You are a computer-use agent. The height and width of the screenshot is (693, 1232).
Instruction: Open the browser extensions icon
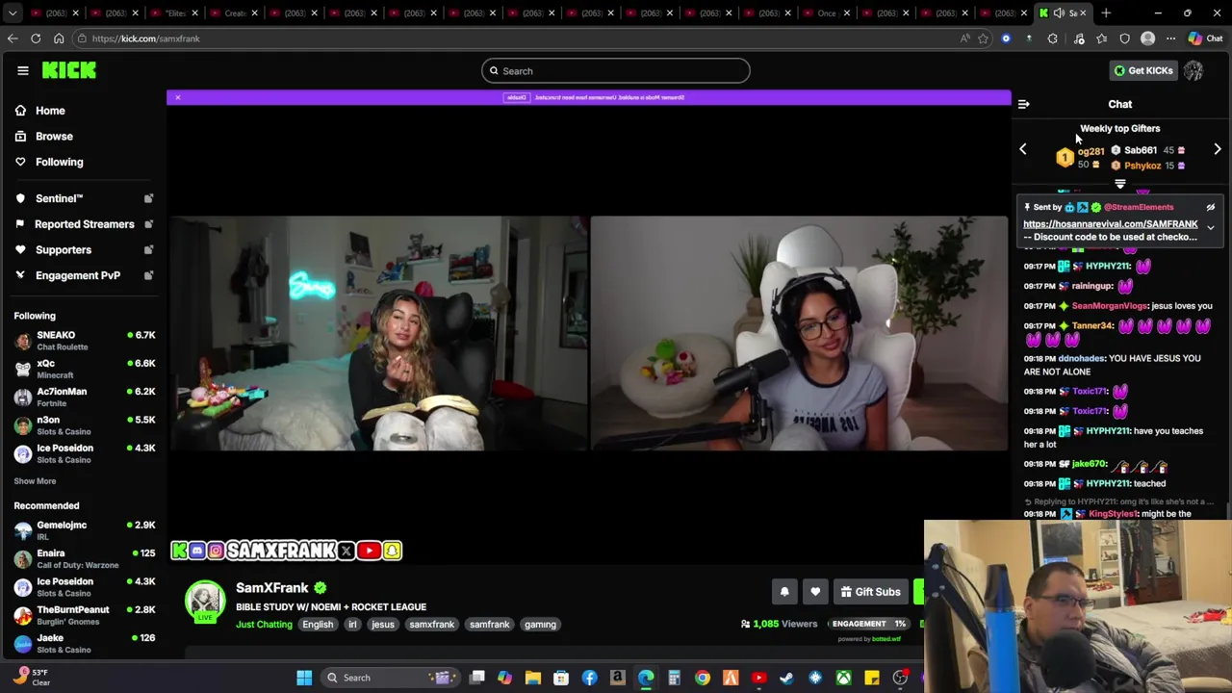[x=1053, y=38]
